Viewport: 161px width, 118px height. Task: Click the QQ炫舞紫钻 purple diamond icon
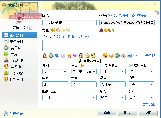[75, 56]
